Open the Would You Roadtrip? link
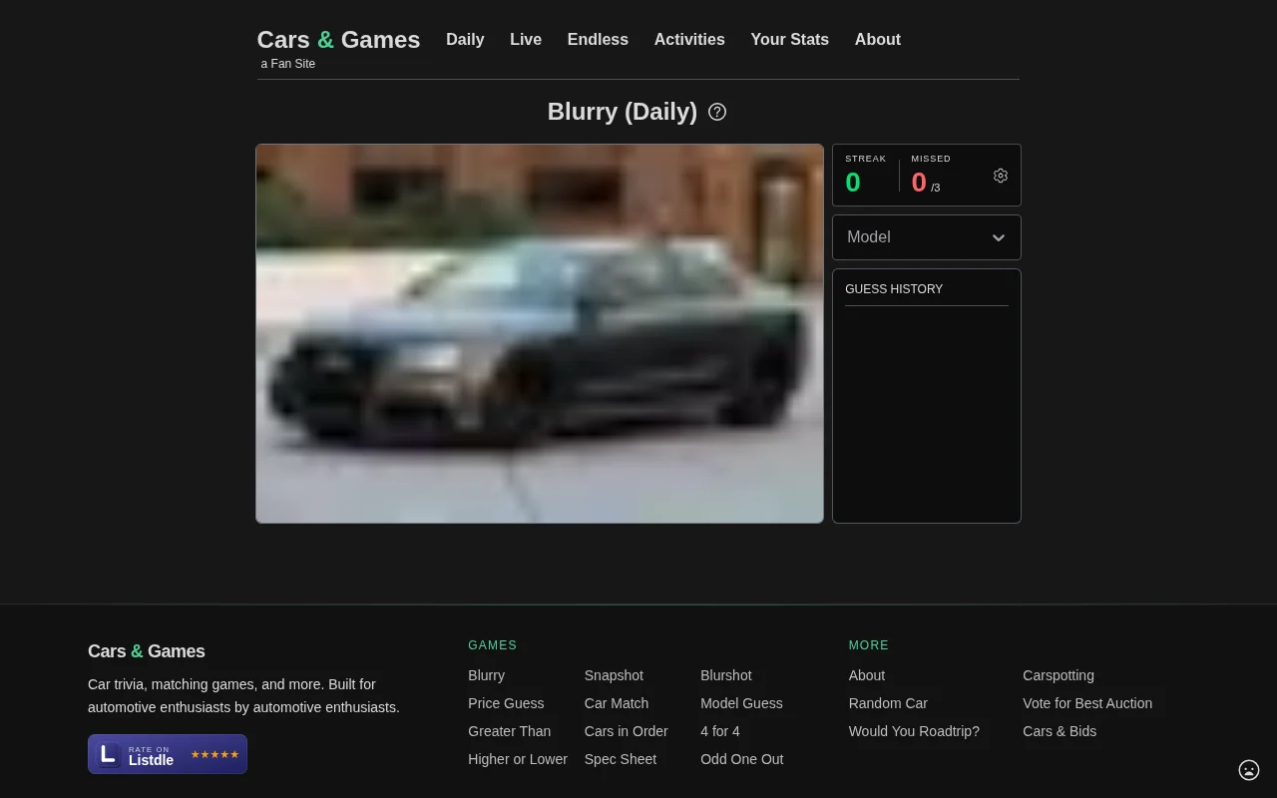This screenshot has width=1277, height=798. coord(914,731)
